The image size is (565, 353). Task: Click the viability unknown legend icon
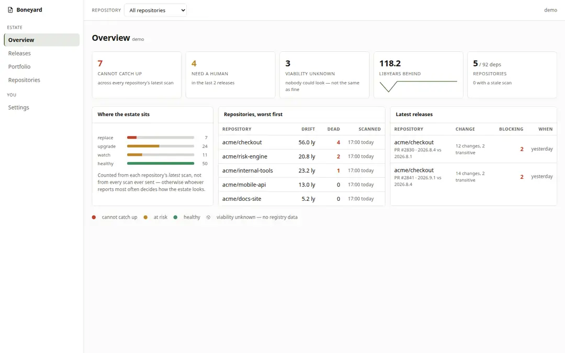[x=208, y=217]
